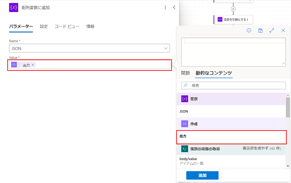Image resolution: width=291 pixels, height=183 pixels.
Task: Click the scroll down arrow of the content list
Action: tap(288, 166)
